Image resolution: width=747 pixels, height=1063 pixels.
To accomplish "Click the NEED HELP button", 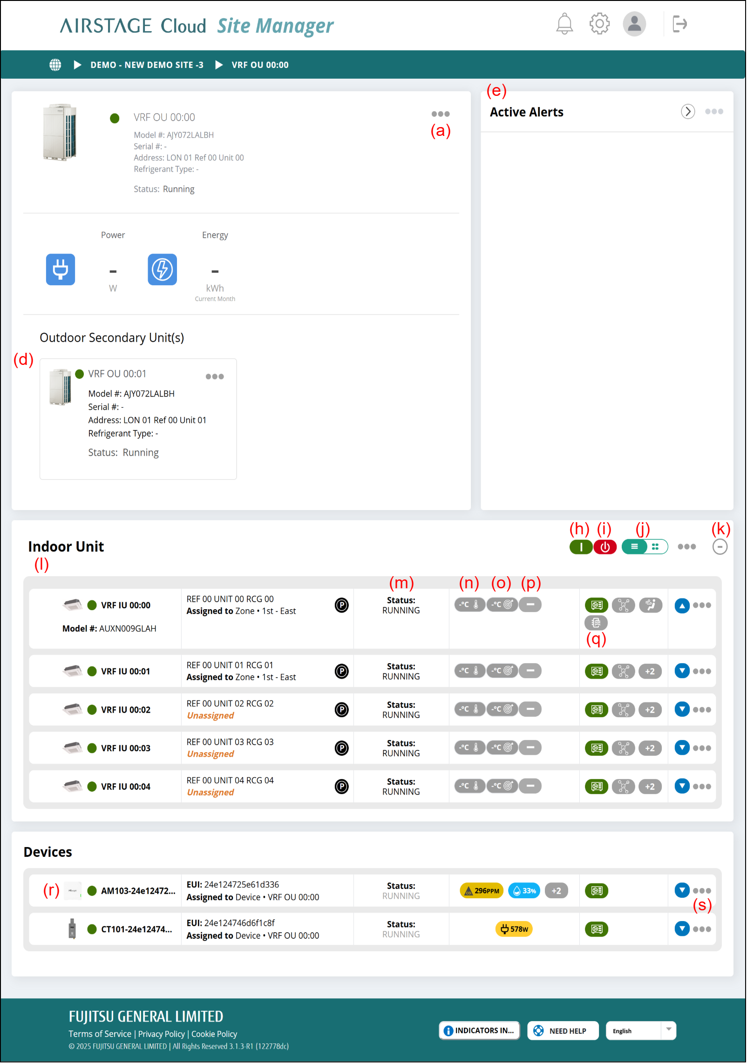I will pos(563,1031).
